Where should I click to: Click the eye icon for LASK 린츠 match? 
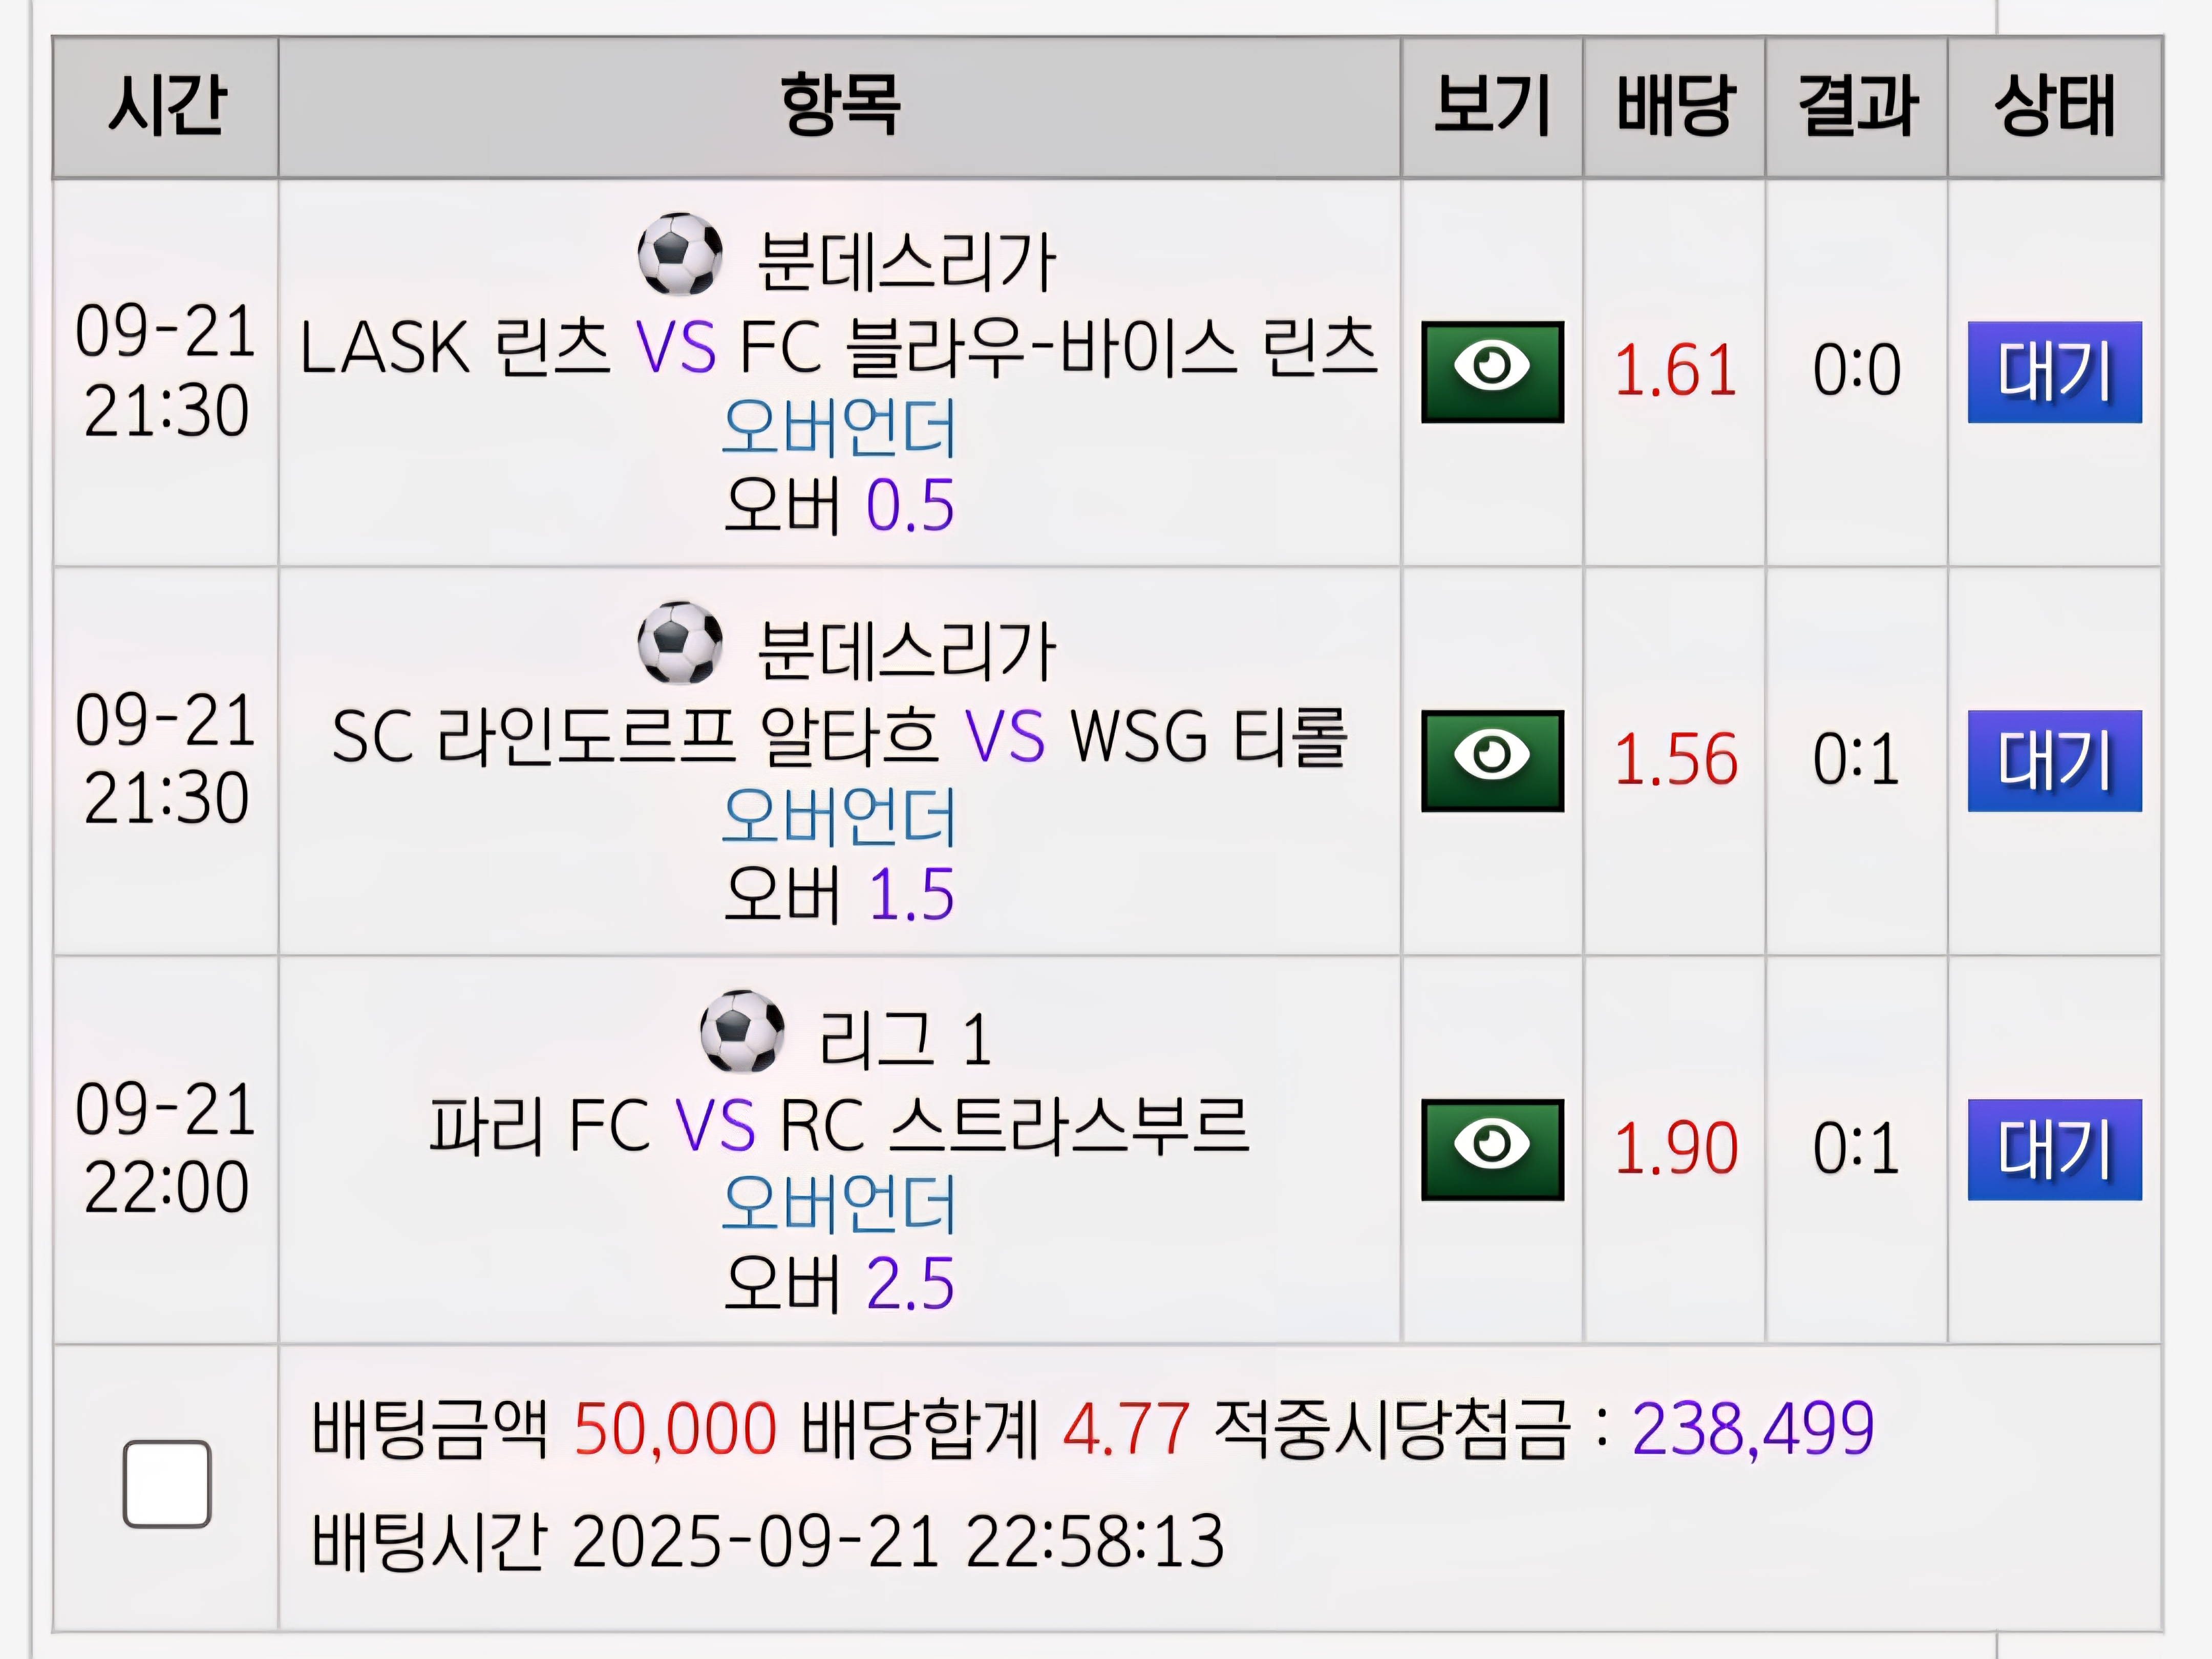[x=1492, y=371]
